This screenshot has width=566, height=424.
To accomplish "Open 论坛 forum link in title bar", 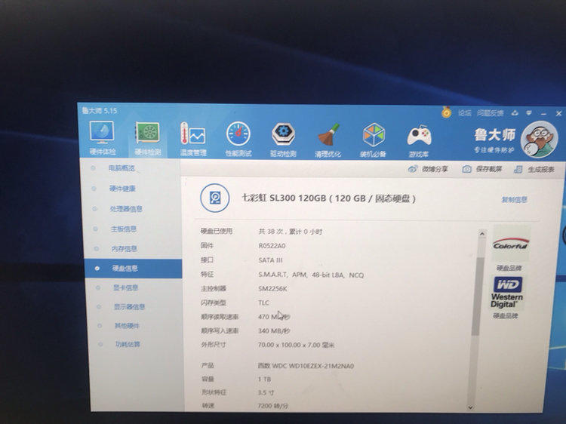I will [x=465, y=113].
